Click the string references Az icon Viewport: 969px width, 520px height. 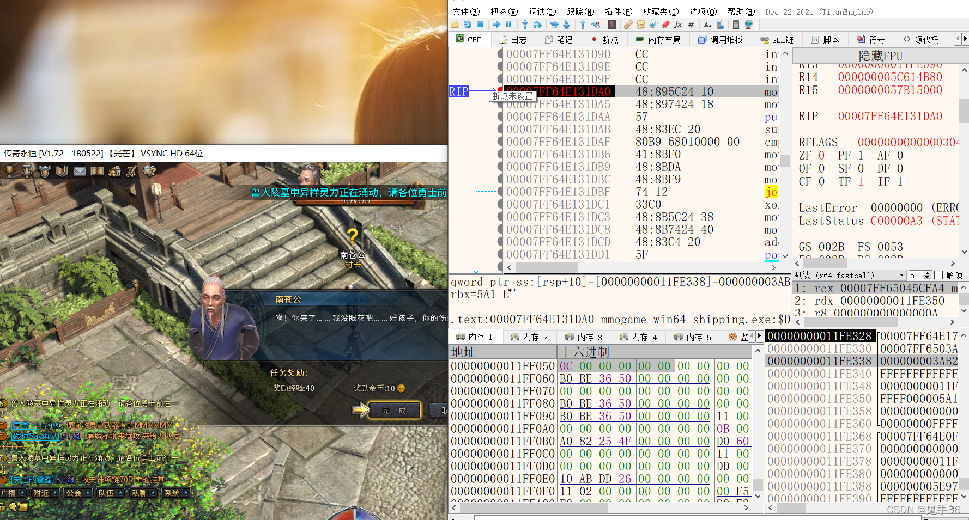click(x=707, y=25)
